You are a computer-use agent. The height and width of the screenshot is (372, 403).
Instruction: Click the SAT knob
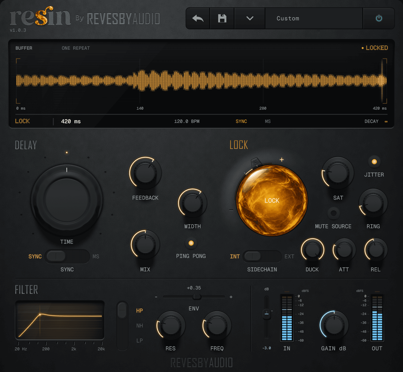(338, 173)
